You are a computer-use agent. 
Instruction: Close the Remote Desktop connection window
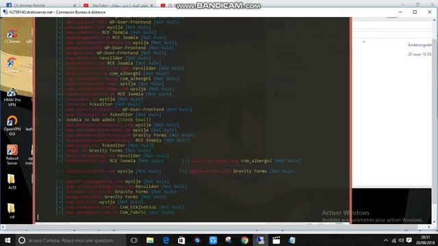[x=430, y=12]
